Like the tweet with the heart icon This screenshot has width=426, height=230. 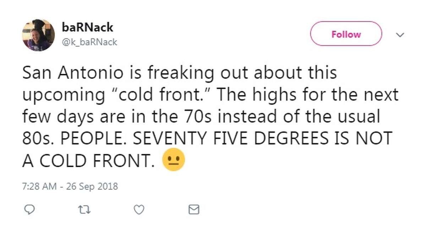pyautogui.click(x=139, y=210)
